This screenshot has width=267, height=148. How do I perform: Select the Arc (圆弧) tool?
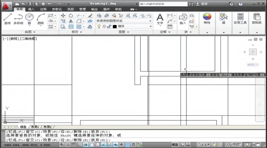(x=41, y=19)
